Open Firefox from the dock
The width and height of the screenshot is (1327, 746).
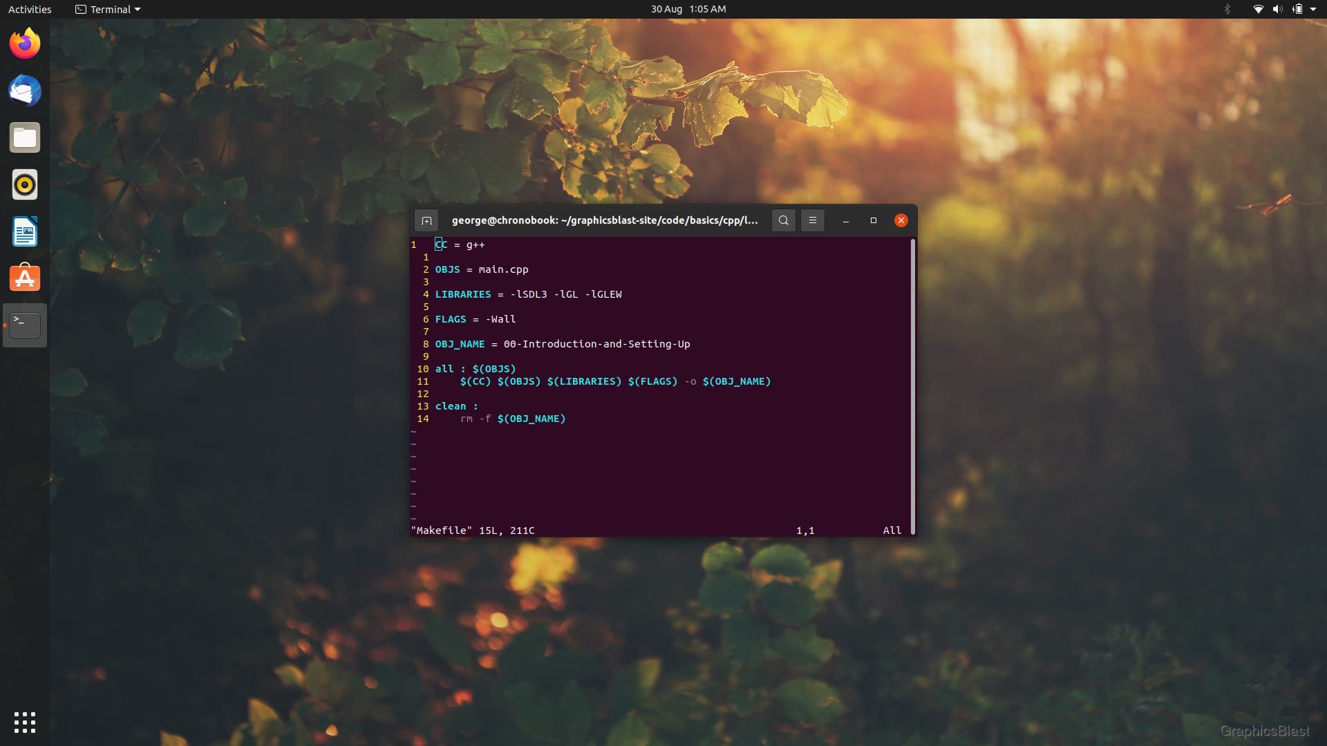[x=25, y=44]
